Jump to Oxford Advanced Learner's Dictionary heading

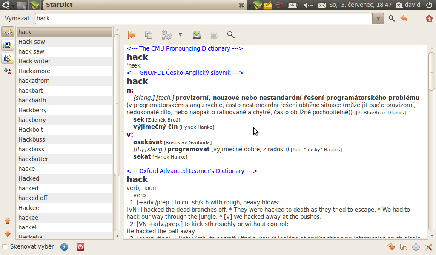192,171
